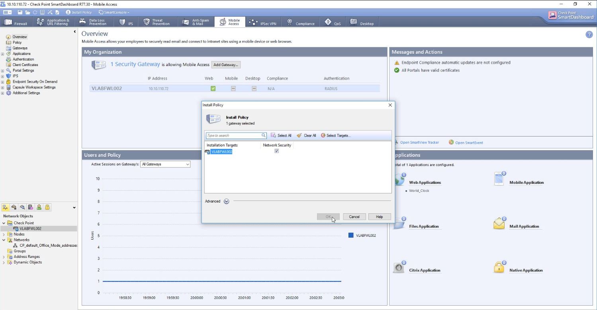This screenshot has height=310, width=597.
Task: Select the yellow padlock VPN objects icon
Action: (47, 207)
